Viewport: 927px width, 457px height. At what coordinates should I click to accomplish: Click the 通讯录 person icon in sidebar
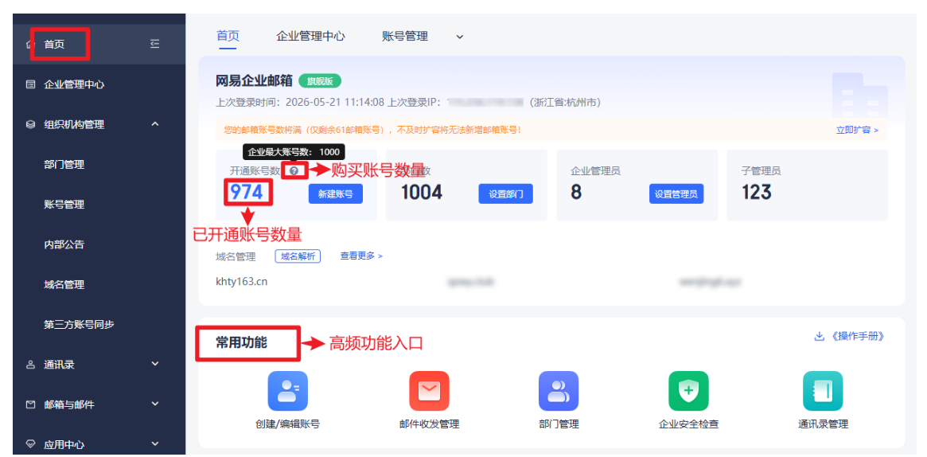click(31, 365)
